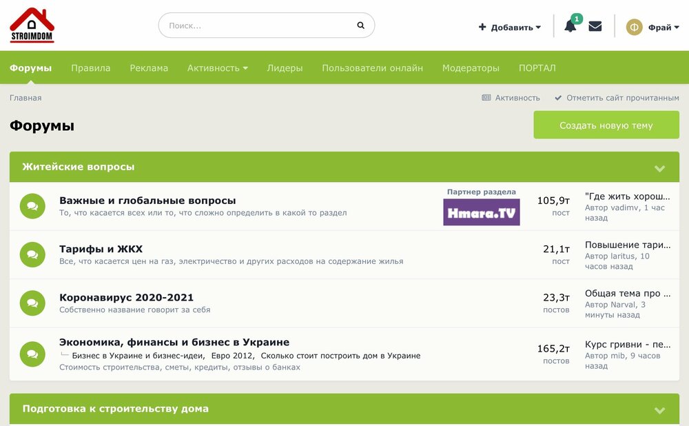Screen dimensions: 689x426
Task: Mark site as read via Отметить сайт прочитанным
Action: coord(617,98)
